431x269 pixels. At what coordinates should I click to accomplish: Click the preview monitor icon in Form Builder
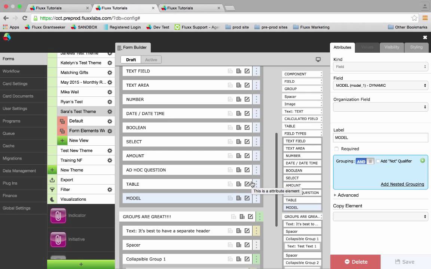[x=318, y=59]
